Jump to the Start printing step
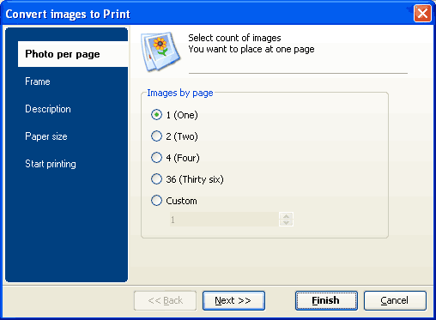The width and height of the screenshot is (436, 320). (51, 164)
